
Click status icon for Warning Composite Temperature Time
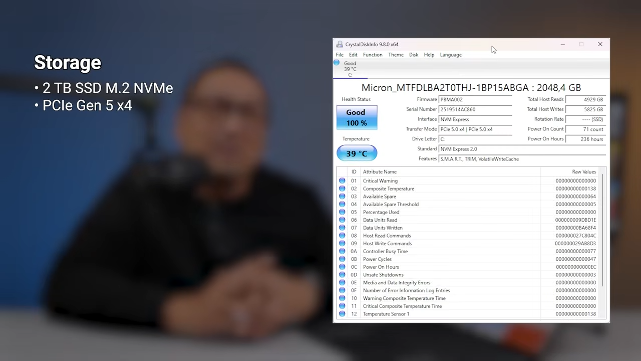[342, 298]
